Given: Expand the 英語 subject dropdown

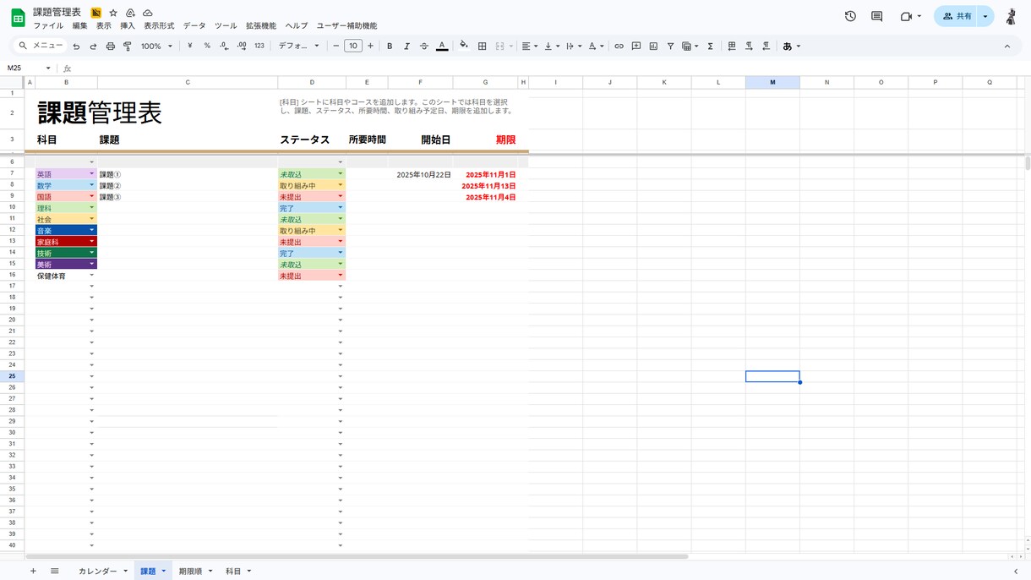Looking at the screenshot, I should (91, 174).
